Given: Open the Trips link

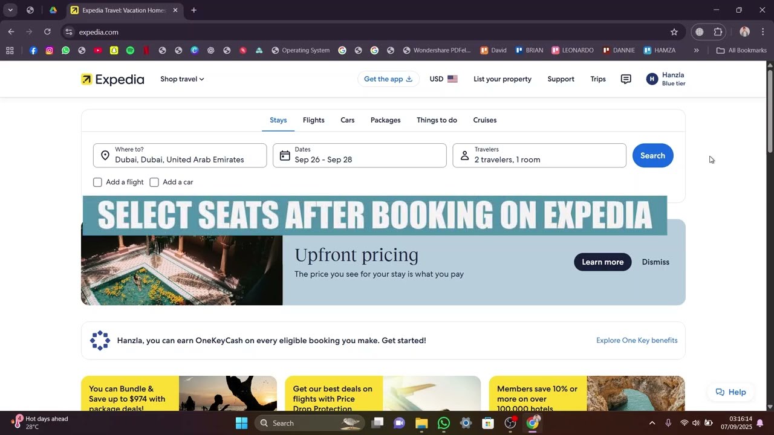Looking at the screenshot, I should click(598, 79).
